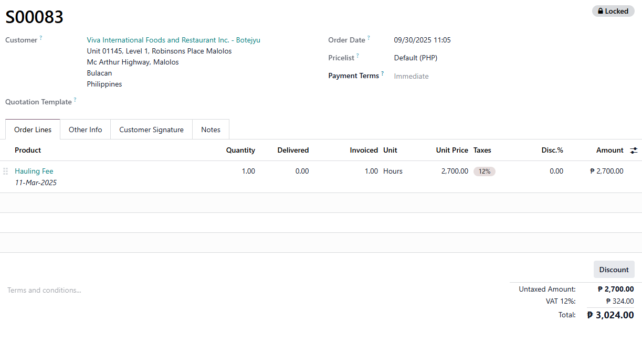Switch to the Notes tab
Image resolution: width=642 pixels, height=343 pixels.
(x=211, y=130)
